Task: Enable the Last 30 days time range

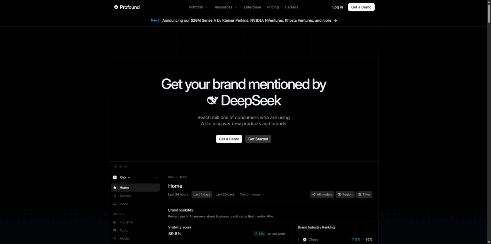Action: [225, 194]
